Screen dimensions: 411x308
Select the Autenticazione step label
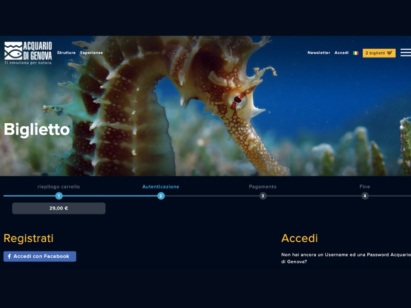(161, 187)
